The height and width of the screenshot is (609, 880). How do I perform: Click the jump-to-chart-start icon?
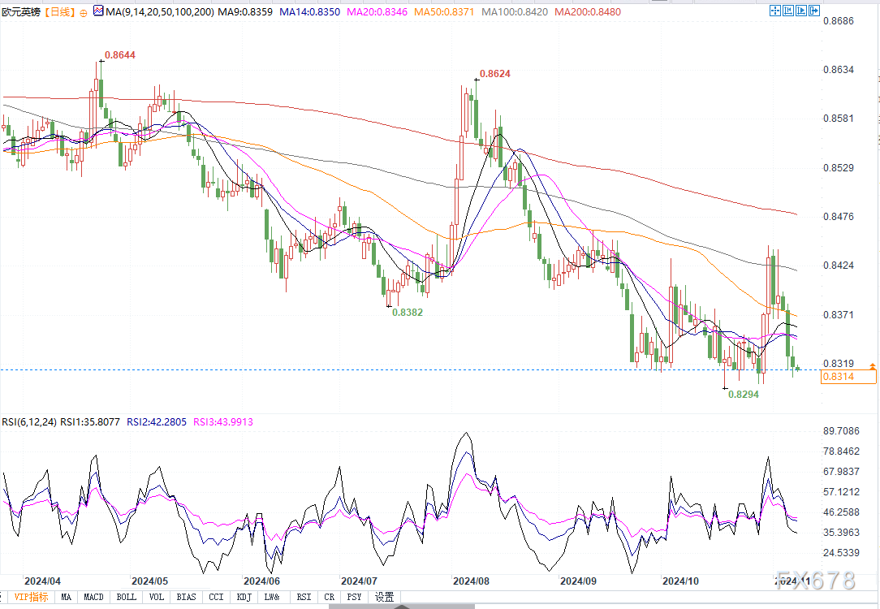pyautogui.click(x=787, y=11)
